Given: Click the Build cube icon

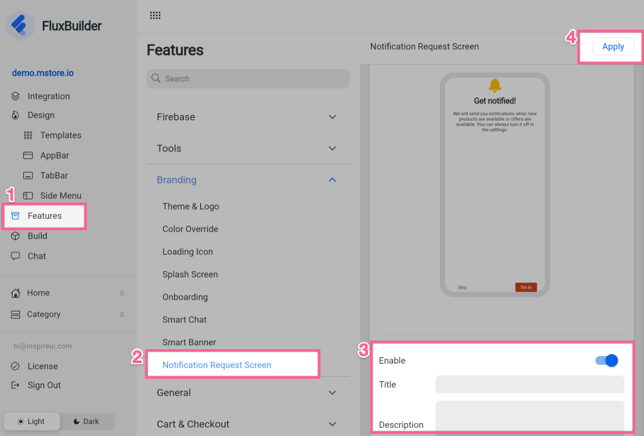Looking at the screenshot, I should (16, 236).
